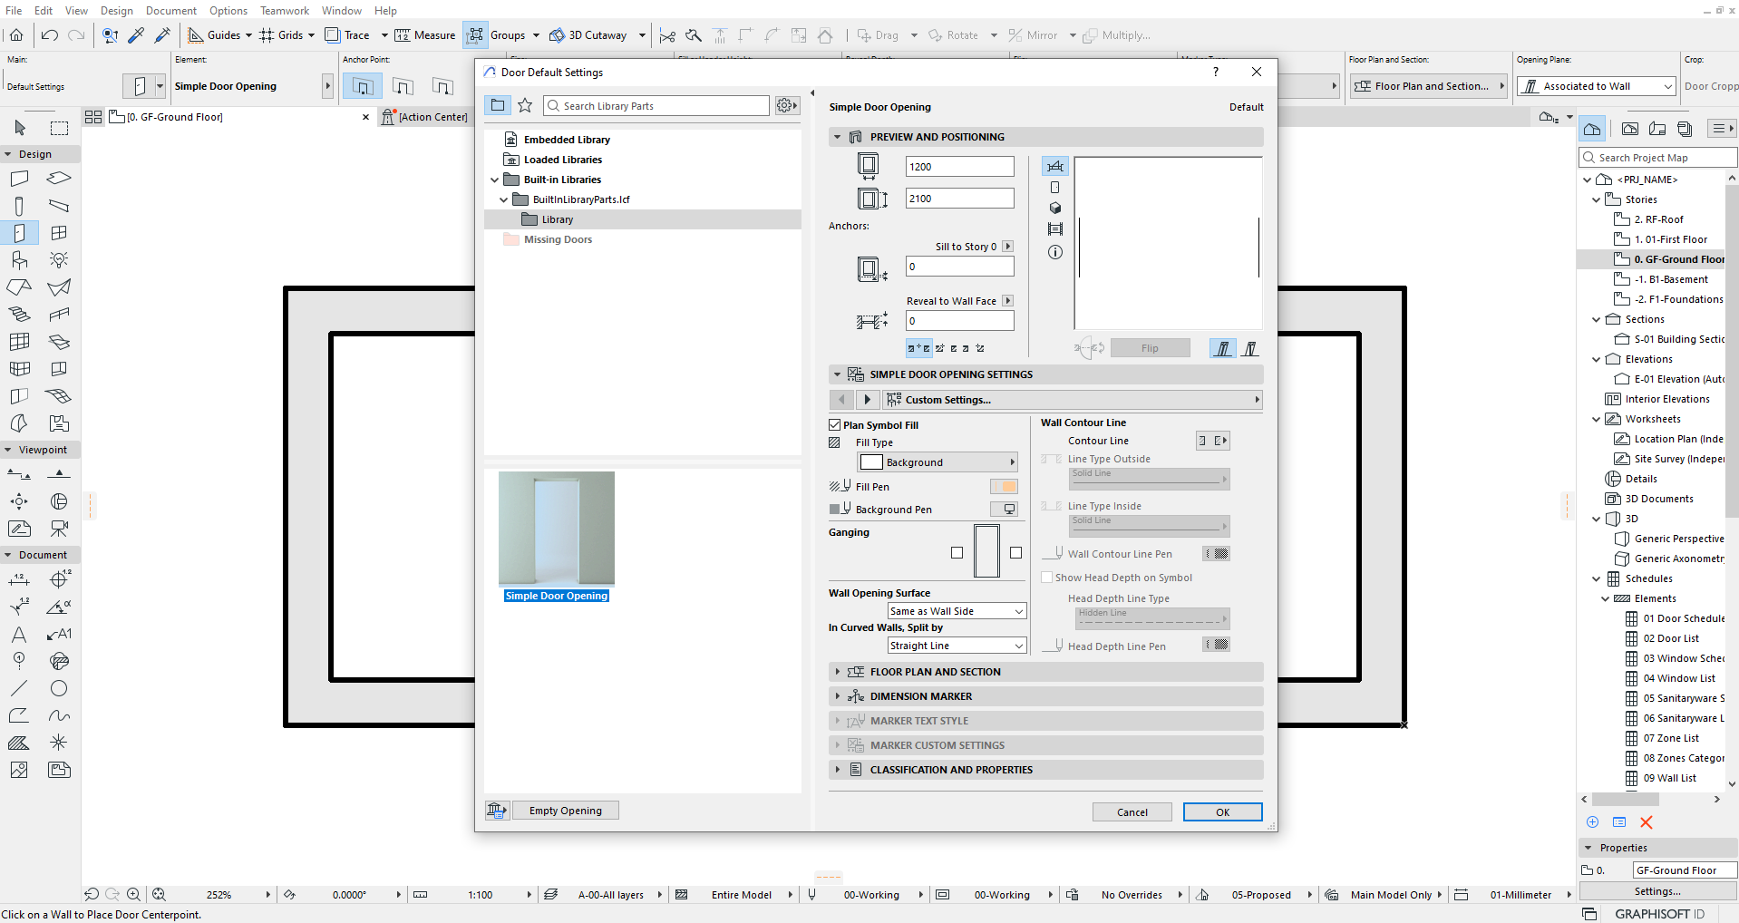The image size is (1739, 923).
Task: Show the info icon in preview panel
Action: tap(1055, 252)
